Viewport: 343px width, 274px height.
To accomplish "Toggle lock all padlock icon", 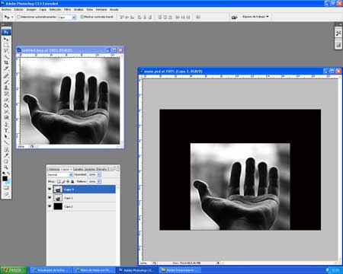I will pyautogui.click(x=72, y=181).
